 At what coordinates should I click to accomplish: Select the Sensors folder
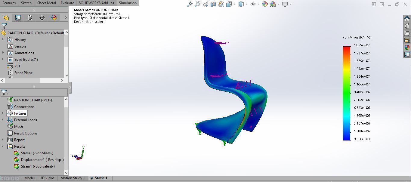coord(17,46)
